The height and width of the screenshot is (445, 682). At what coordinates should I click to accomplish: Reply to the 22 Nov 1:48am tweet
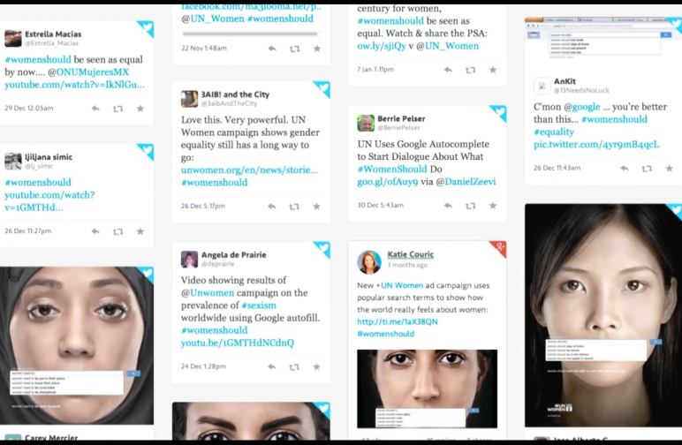(272, 49)
